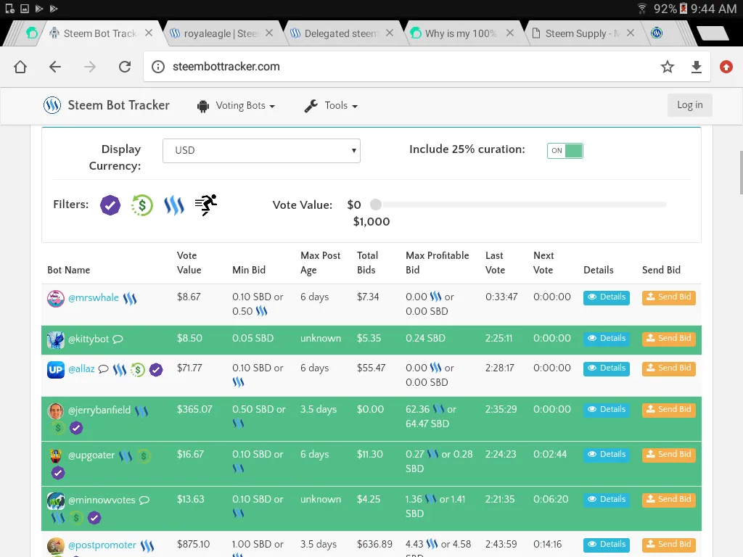Open @mrswhale bot profile link

pyautogui.click(x=94, y=297)
